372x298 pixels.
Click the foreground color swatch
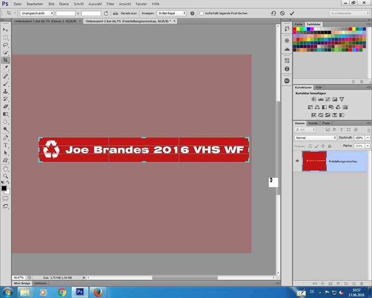4,189
